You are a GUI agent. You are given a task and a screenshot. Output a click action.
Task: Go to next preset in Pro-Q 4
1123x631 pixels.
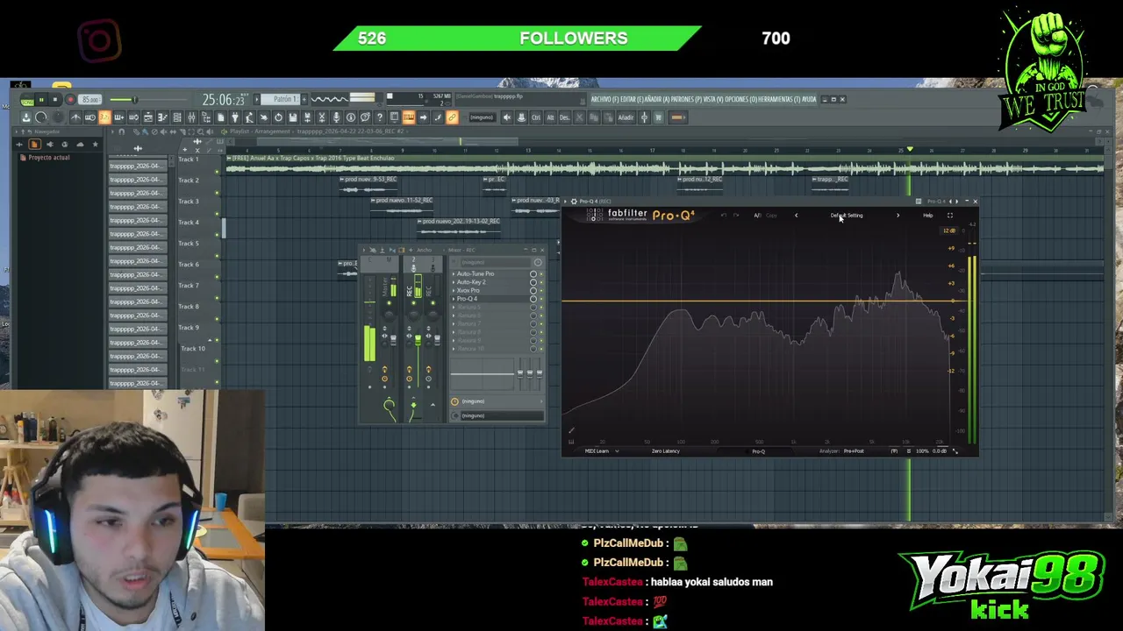click(898, 216)
